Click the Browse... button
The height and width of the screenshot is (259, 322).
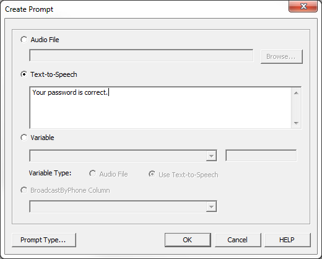point(282,56)
